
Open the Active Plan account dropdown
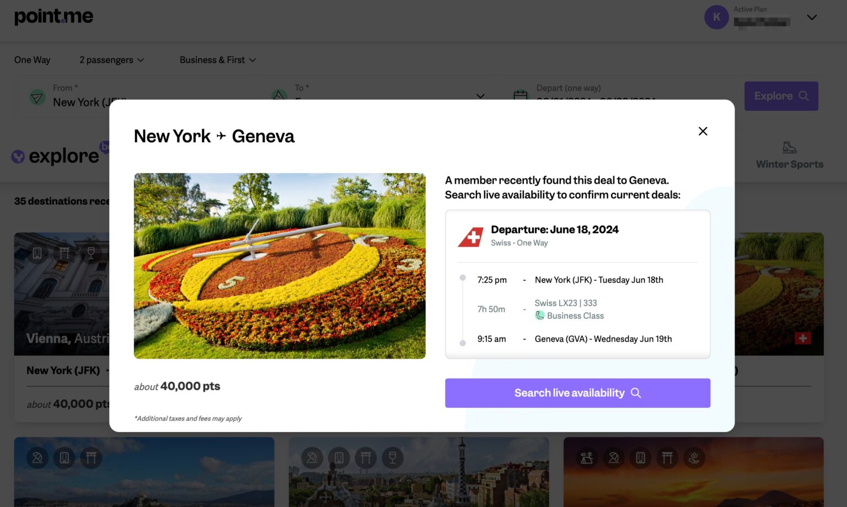811,17
